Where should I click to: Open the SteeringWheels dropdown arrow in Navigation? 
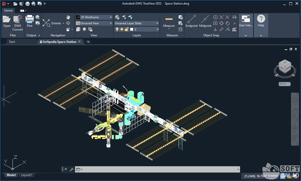pyautogui.click(x=72, y=29)
